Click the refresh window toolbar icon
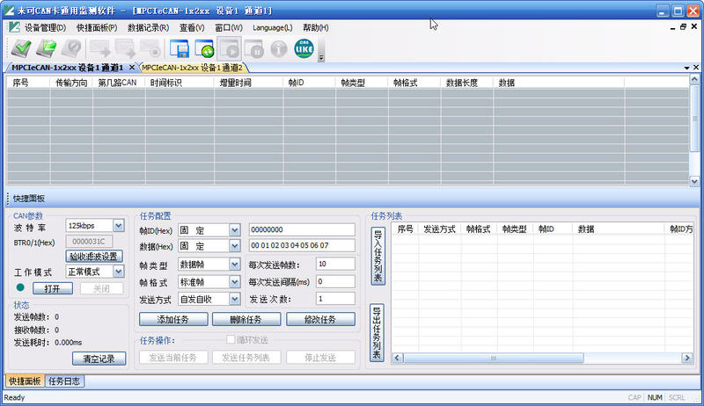 pos(204,48)
